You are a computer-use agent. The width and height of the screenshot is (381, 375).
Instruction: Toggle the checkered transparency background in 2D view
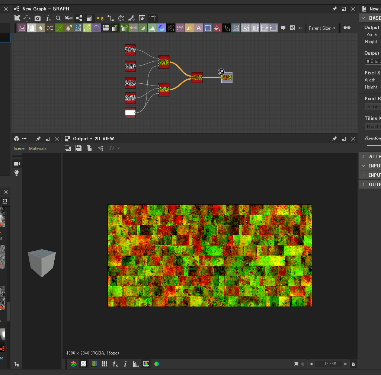pyautogui.click(x=83, y=364)
